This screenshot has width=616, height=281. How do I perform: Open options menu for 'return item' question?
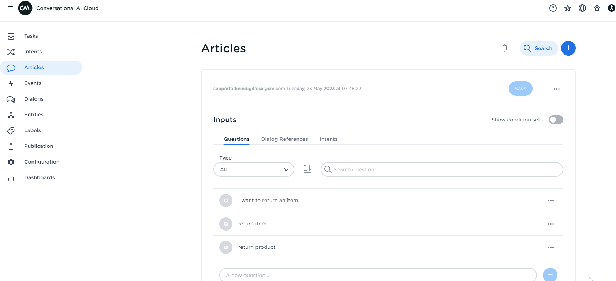(550, 224)
